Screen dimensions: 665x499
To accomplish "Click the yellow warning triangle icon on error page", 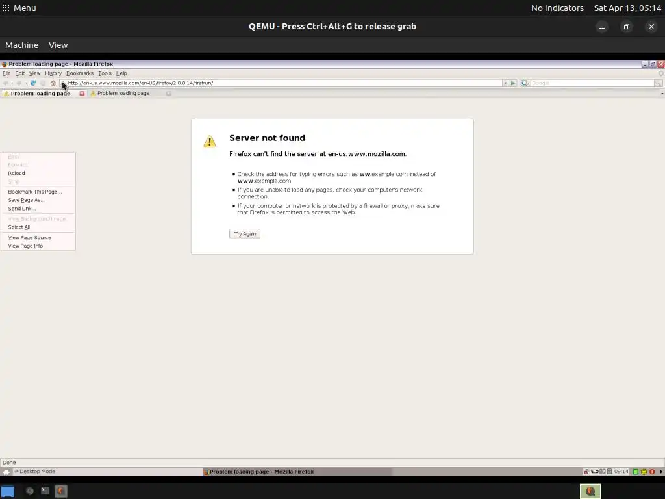I will coord(210,141).
